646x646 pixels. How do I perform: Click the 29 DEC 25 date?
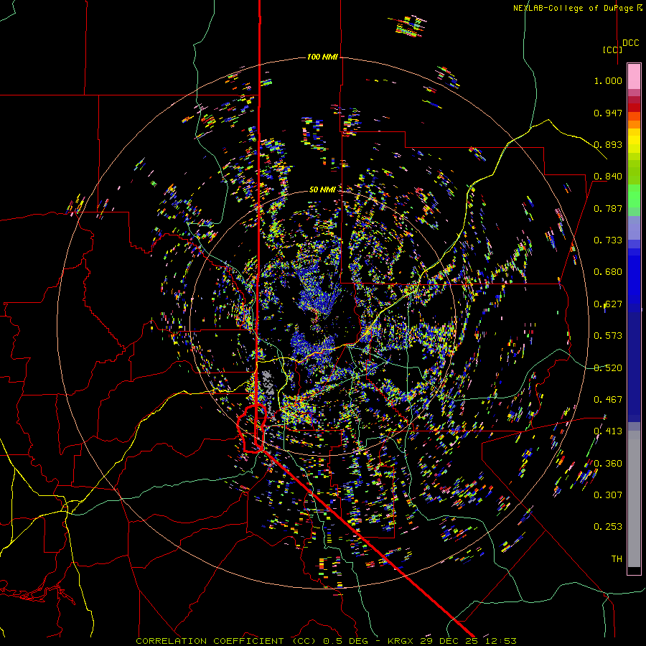point(449,641)
